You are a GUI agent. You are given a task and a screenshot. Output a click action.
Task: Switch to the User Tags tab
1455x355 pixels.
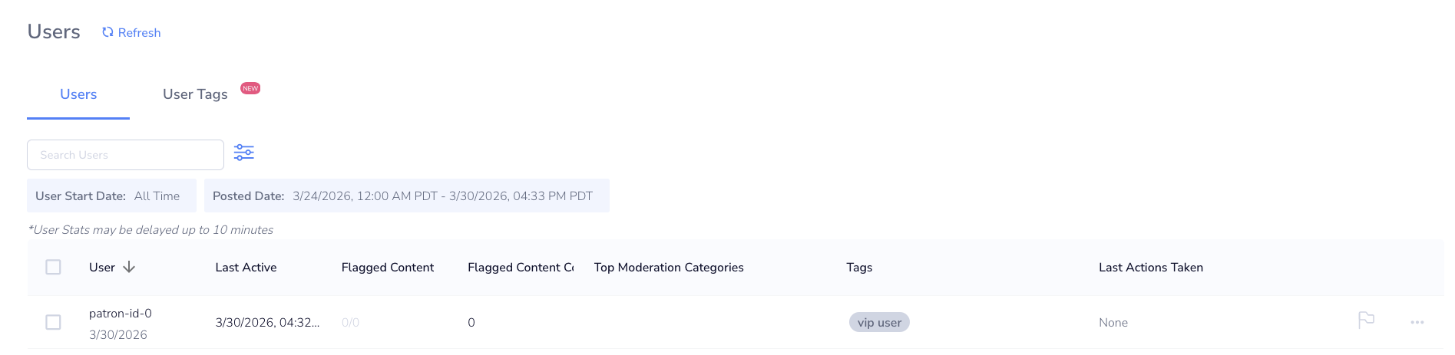click(x=195, y=94)
